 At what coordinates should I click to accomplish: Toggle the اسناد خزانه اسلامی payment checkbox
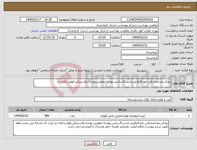pos(125,70)
